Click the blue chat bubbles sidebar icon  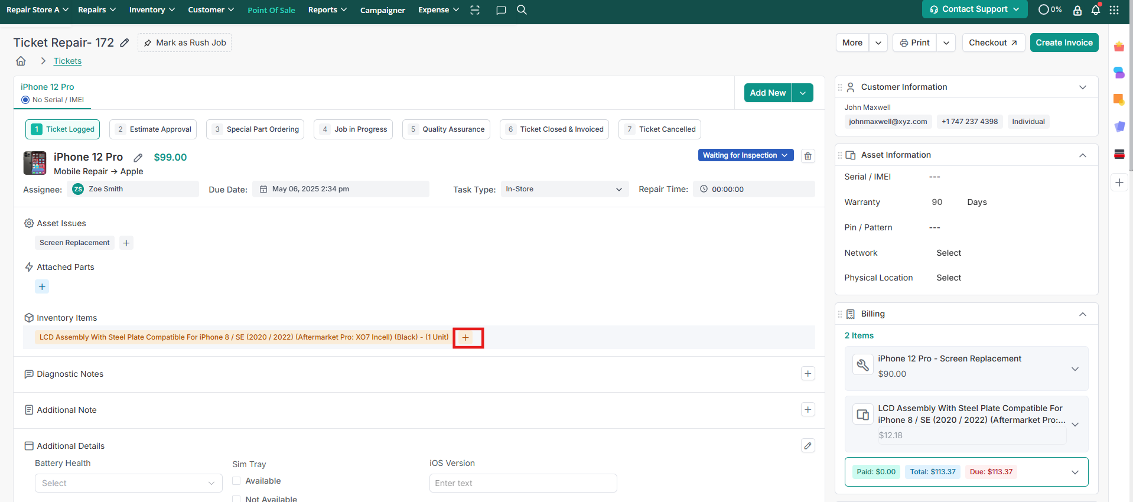[1119, 73]
